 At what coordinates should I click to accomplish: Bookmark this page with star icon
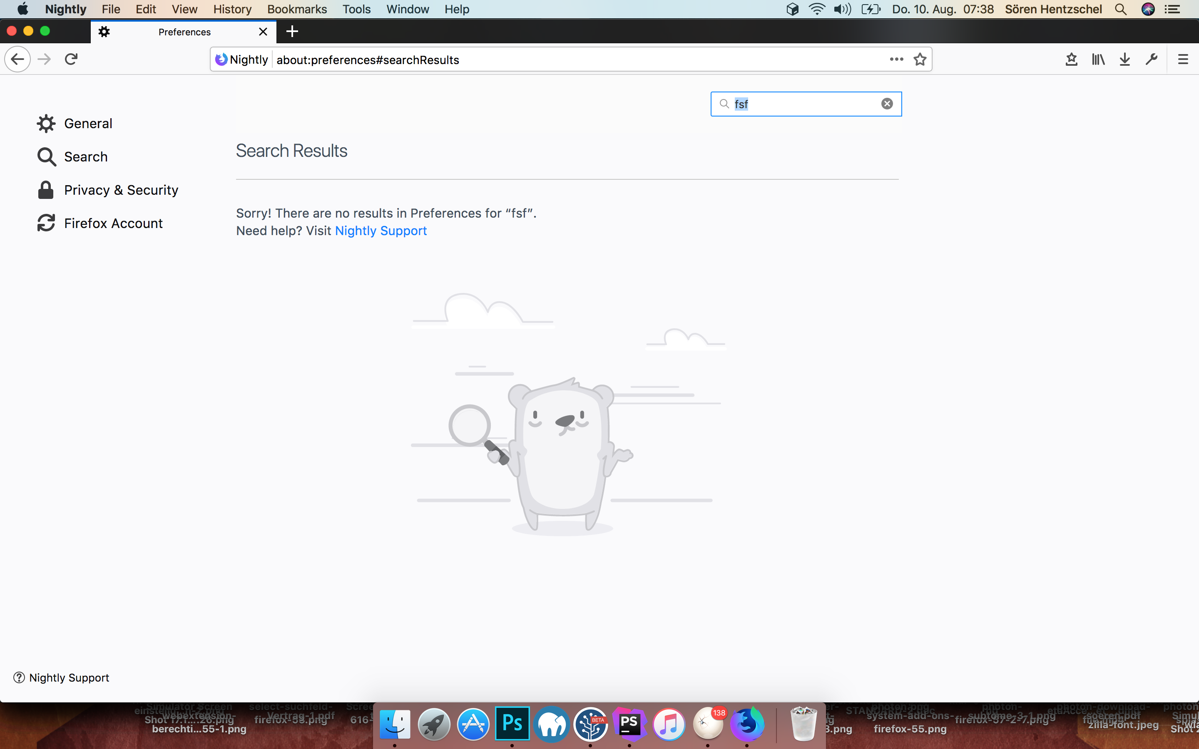coord(920,60)
